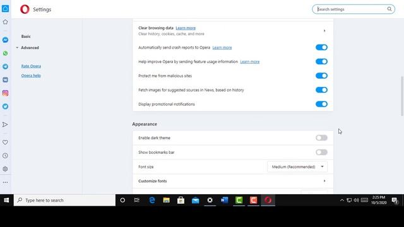Open Cortana circle on the taskbar
Image resolution: width=404 pixels, height=227 pixels.
[122, 201]
